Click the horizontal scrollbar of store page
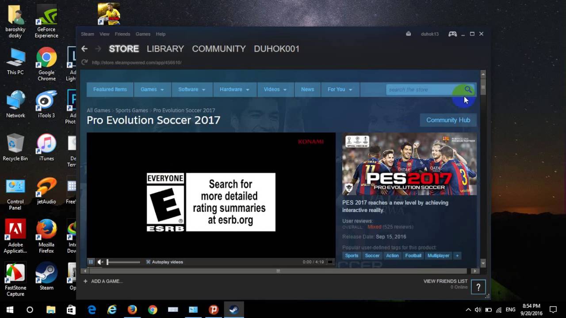Screen dimensions: 566x318 tap(278, 271)
